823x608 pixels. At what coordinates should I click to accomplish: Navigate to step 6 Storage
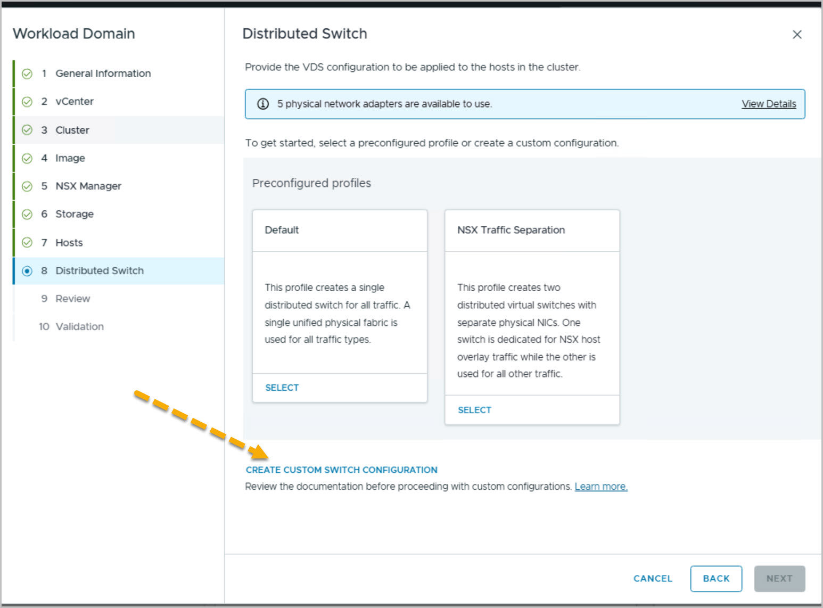[119, 214]
